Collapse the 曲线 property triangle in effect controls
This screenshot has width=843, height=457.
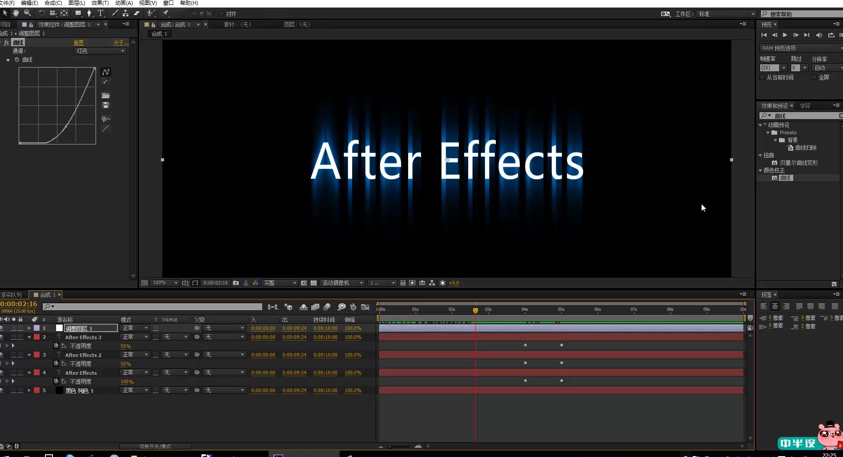click(x=8, y=60)
